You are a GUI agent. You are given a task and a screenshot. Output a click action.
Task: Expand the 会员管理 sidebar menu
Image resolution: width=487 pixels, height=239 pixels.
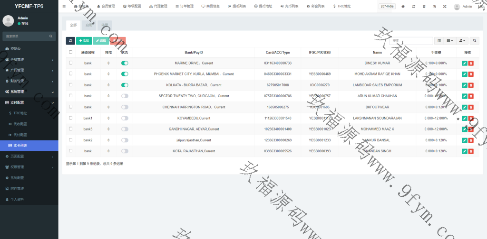(29, 59)
